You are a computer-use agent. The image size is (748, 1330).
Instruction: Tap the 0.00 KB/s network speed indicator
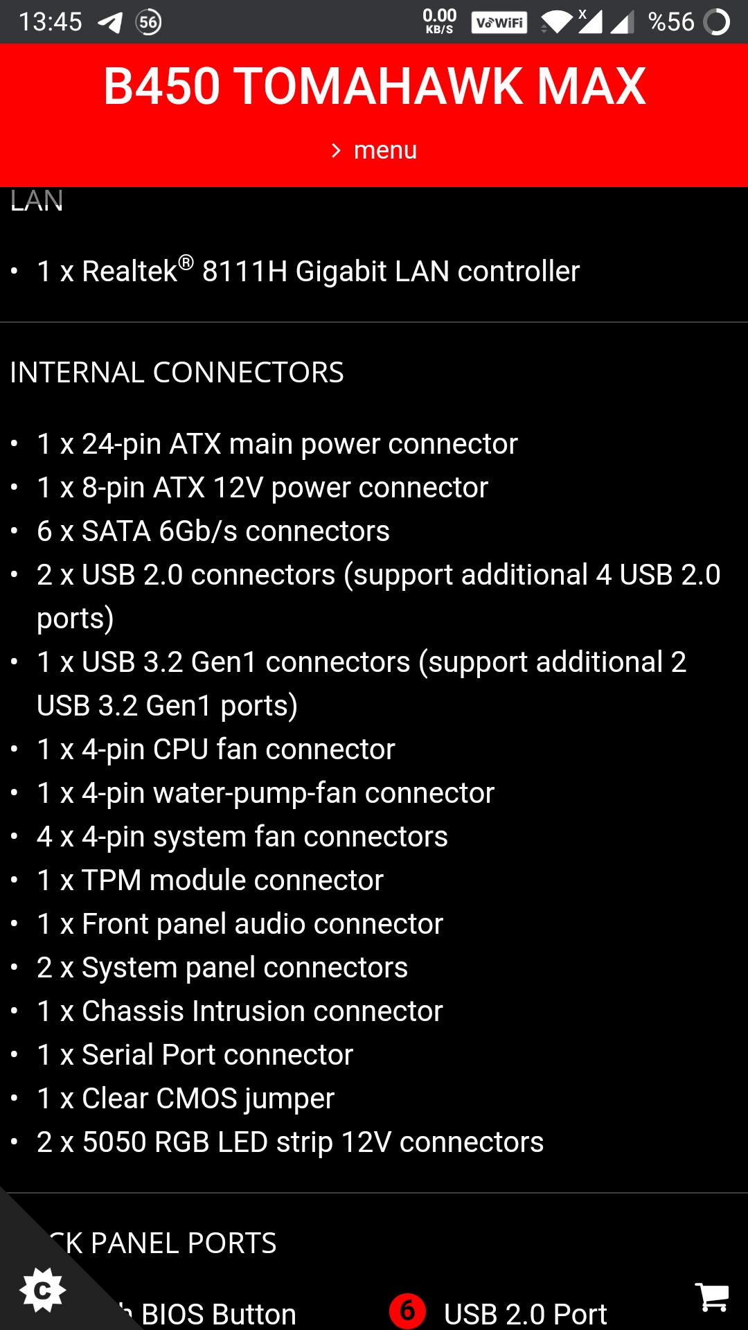(x=439, y=21)
